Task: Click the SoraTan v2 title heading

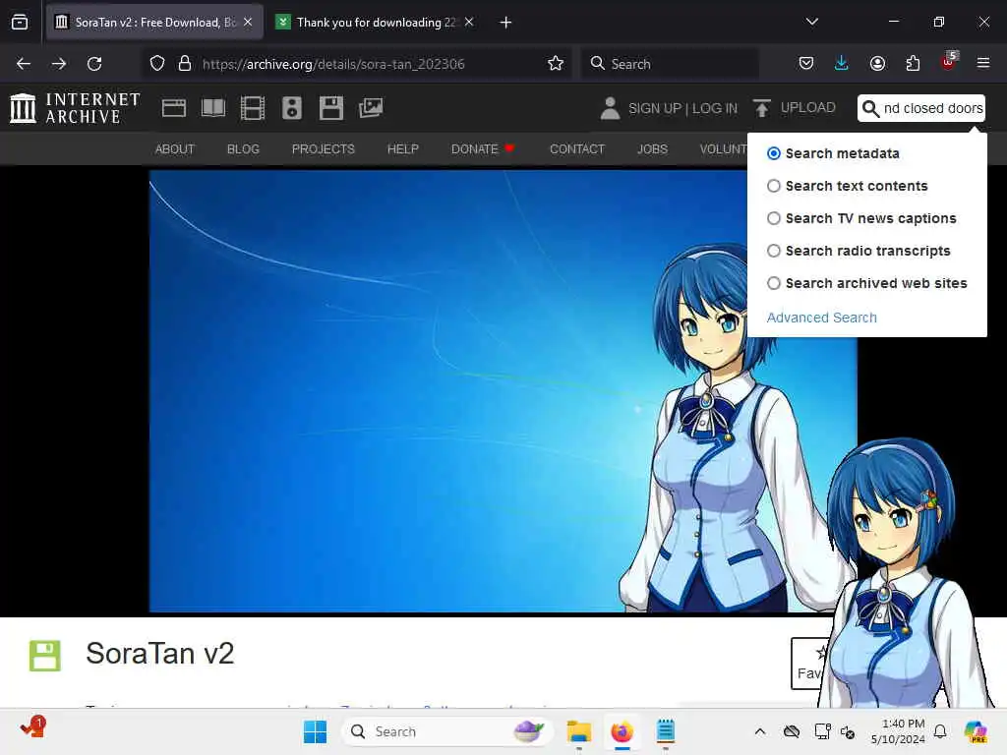Action: coord(160,654)
